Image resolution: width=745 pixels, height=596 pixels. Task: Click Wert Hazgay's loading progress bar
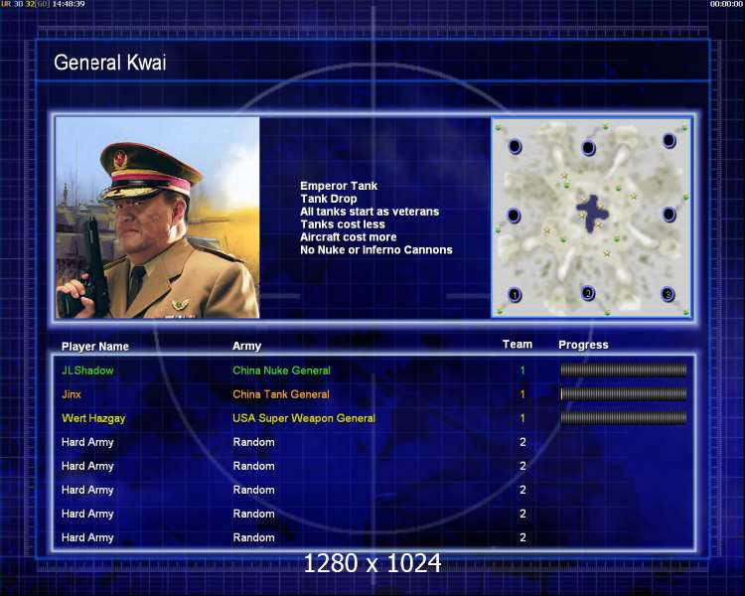[624, 418]
